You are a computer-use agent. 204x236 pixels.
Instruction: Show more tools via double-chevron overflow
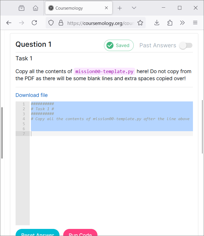click(x=182, y=23)
